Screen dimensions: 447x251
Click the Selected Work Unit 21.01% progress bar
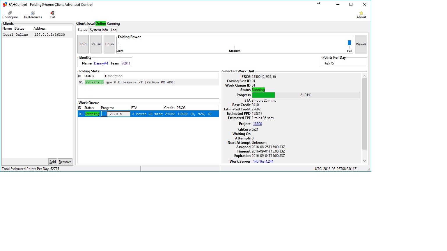306,95
